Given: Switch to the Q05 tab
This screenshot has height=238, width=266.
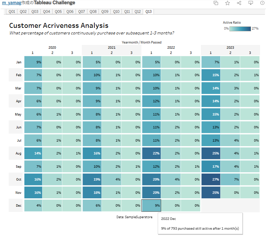Looking at the screenshot, I should [x=58, y=11].
